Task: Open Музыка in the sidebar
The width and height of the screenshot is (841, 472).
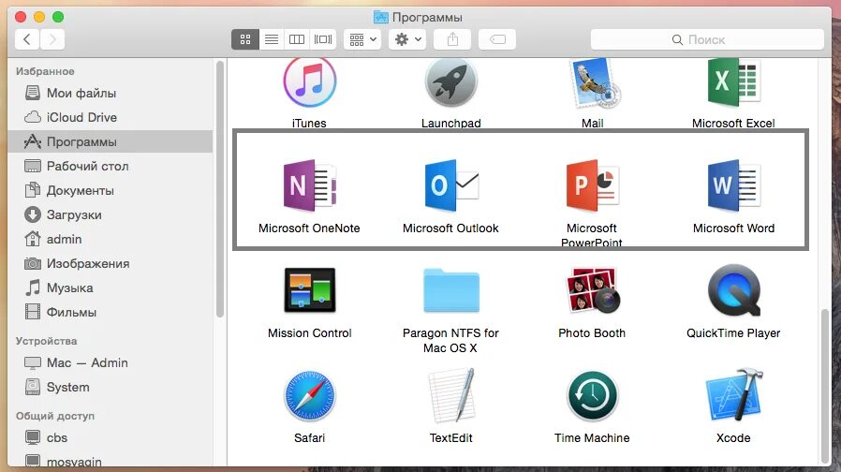Action: 111,288
